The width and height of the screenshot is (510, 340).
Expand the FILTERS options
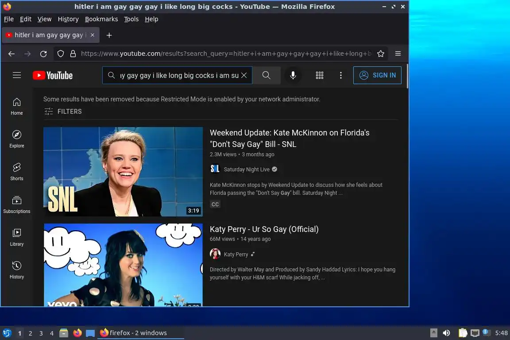point(63,111)
